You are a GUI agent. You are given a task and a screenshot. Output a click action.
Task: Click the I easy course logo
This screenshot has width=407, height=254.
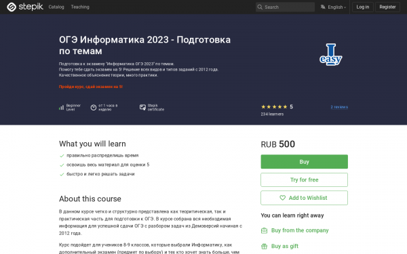point(331,54)
